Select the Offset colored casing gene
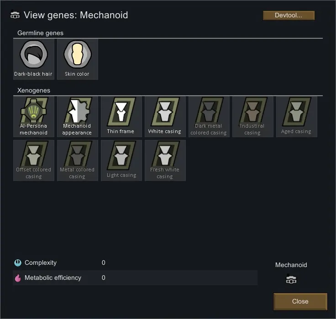Viewport: 336px width, 319px height. point(34,160)
